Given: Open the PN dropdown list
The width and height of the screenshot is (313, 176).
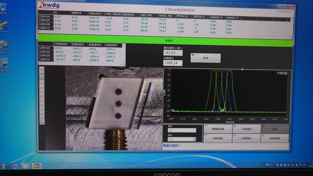Looking at the screenshot, I should [x=194, y=139].
